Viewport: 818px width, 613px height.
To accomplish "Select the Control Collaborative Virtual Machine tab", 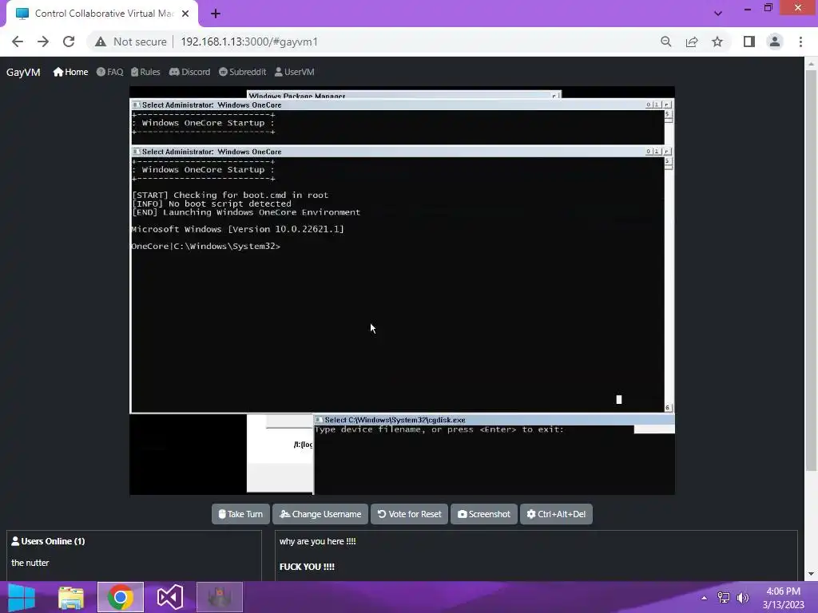I will [101, 14].
